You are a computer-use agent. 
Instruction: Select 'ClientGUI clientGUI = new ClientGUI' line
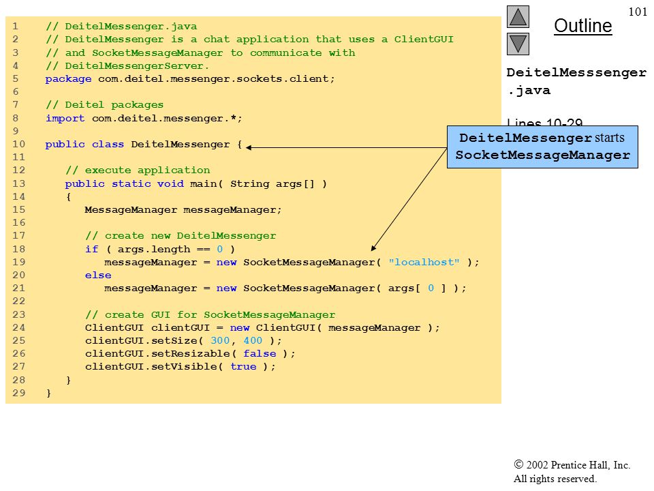262,328
